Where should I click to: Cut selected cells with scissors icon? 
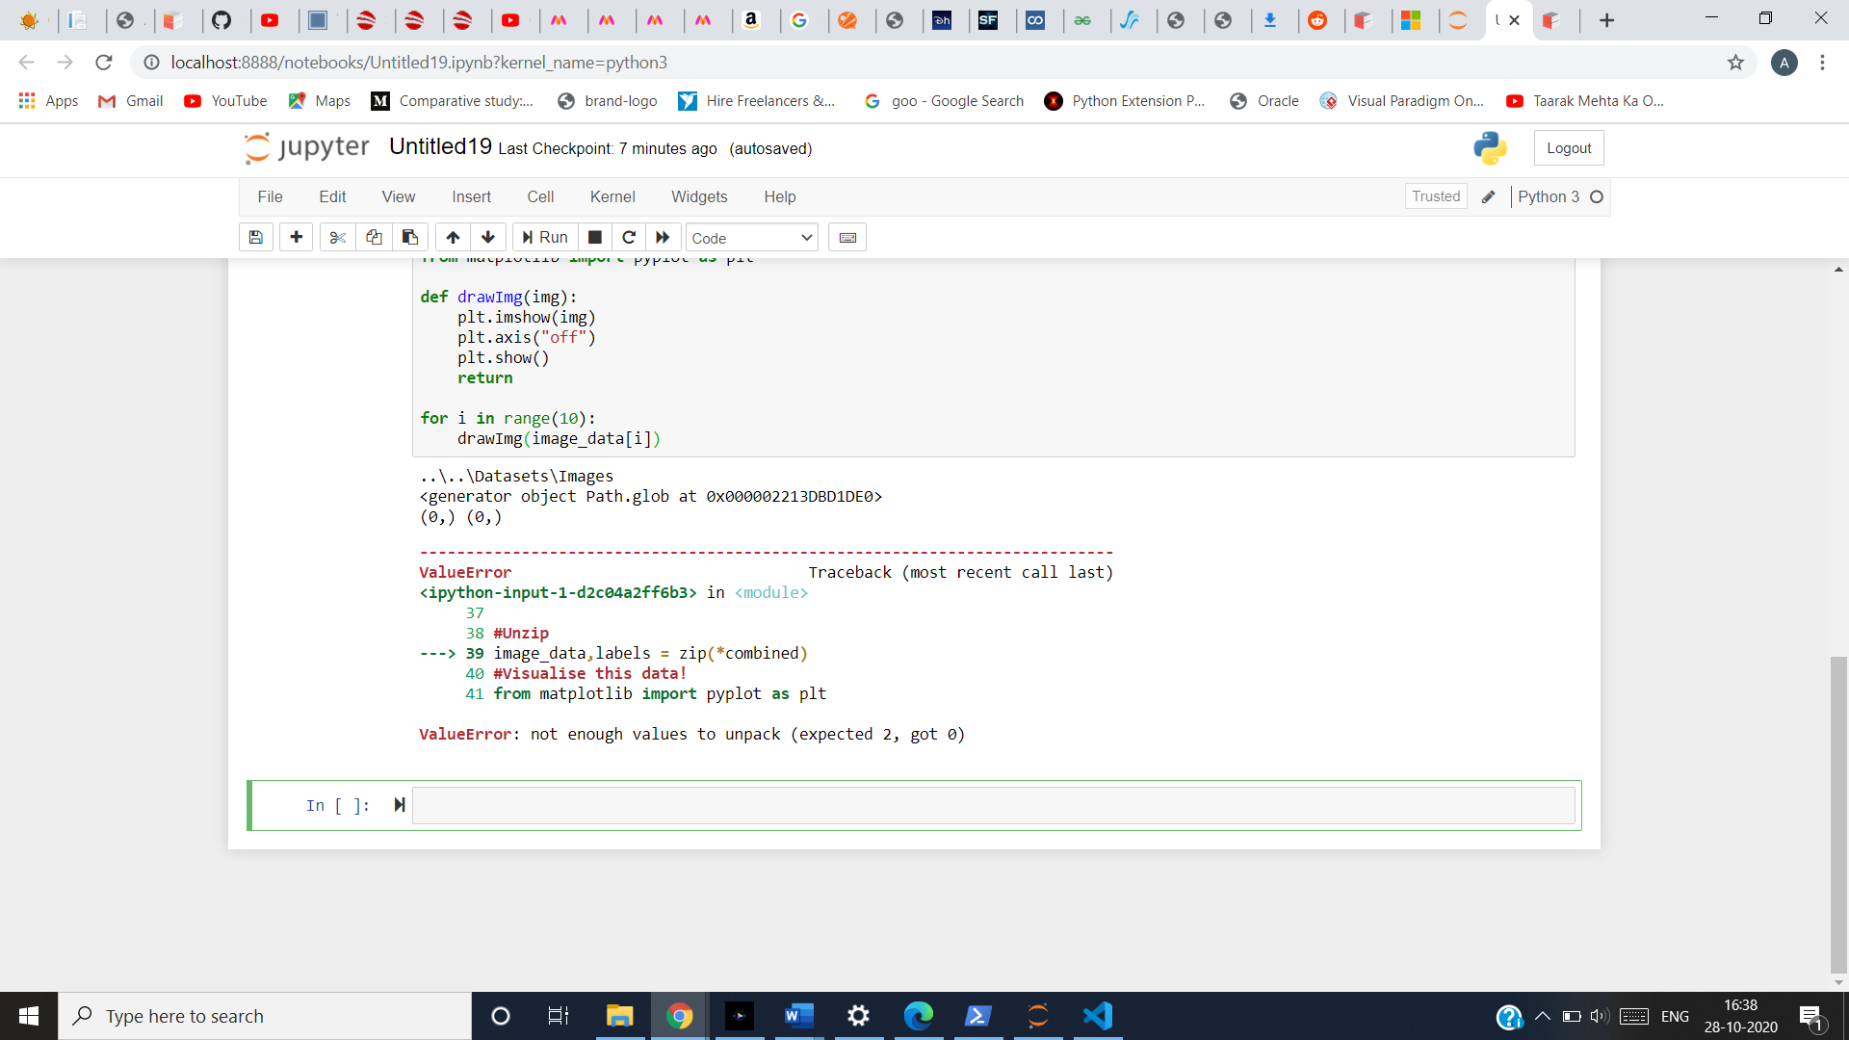tap(337, 238)
